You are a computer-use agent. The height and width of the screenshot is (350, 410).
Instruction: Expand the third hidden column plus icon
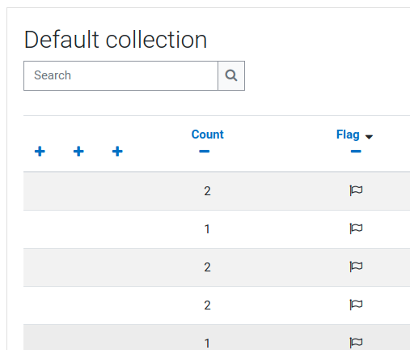[x=117, y=152]
